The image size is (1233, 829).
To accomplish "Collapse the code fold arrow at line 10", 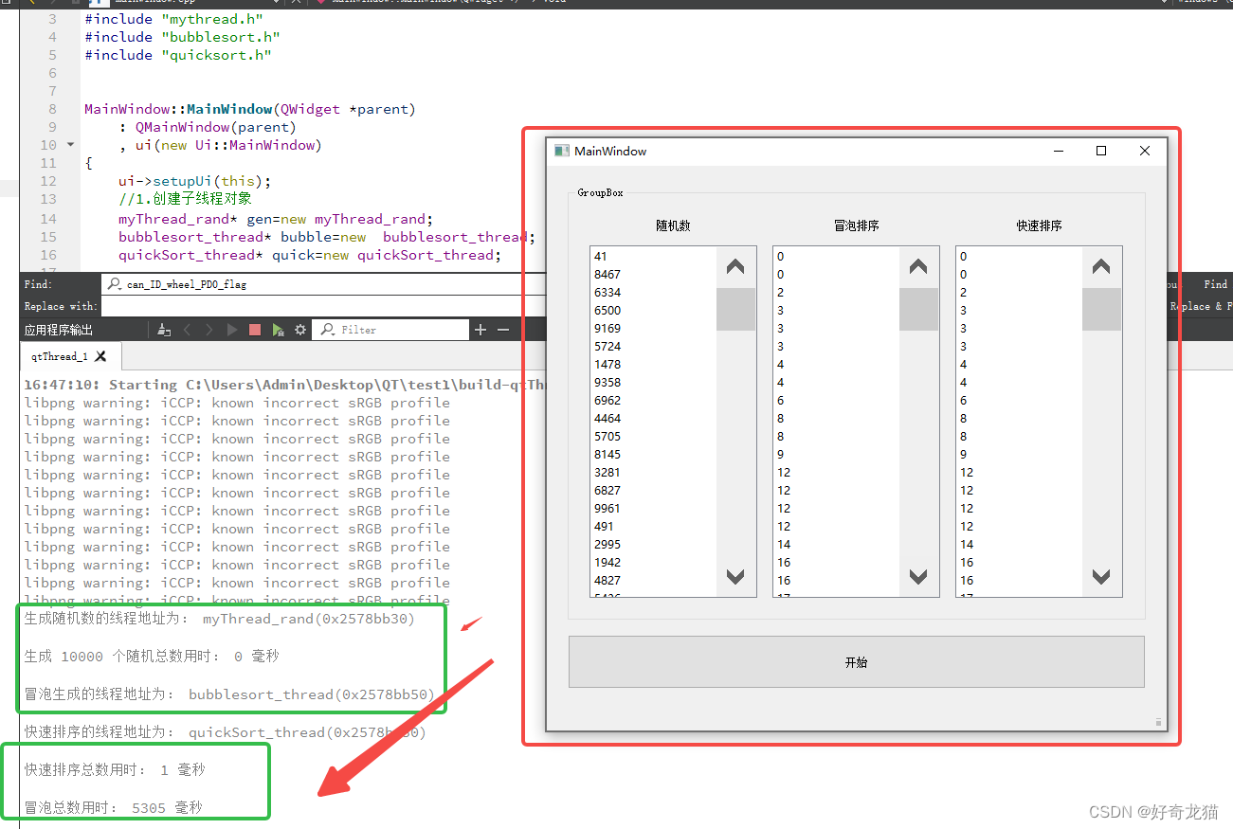I will (x=70, y=145).
